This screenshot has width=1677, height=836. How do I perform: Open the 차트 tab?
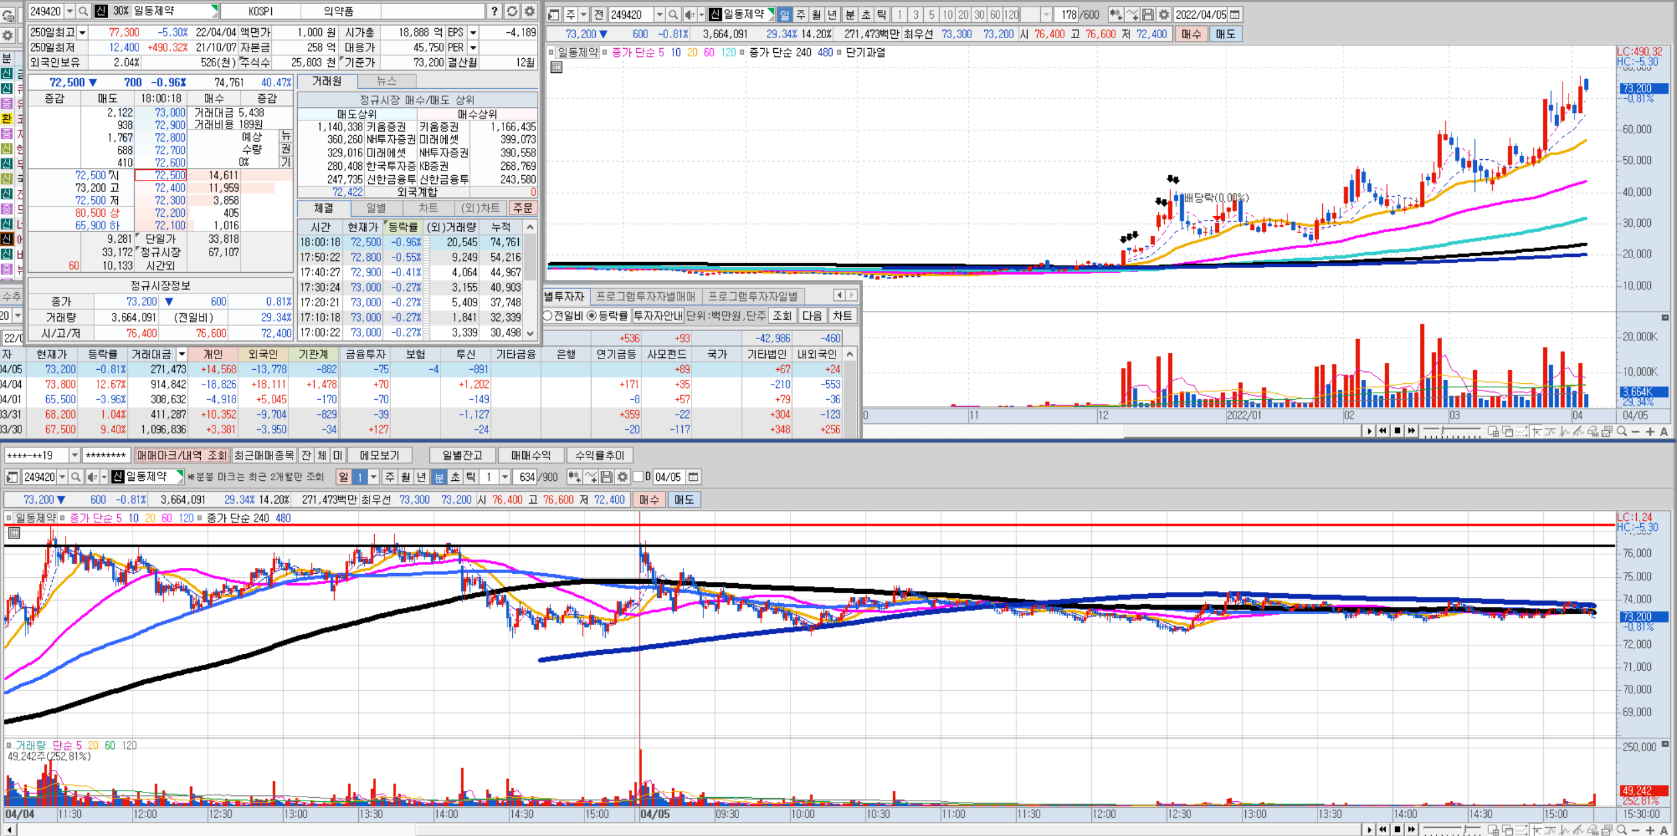[428, 208]
